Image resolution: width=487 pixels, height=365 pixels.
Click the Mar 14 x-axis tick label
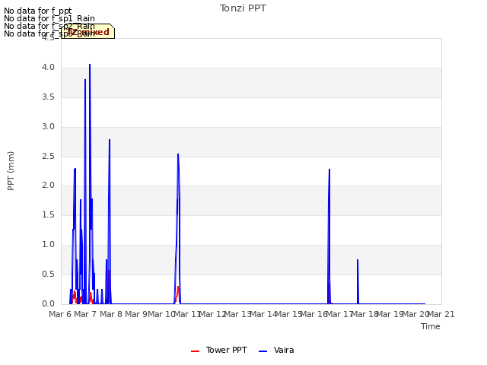tap(263, 314)
